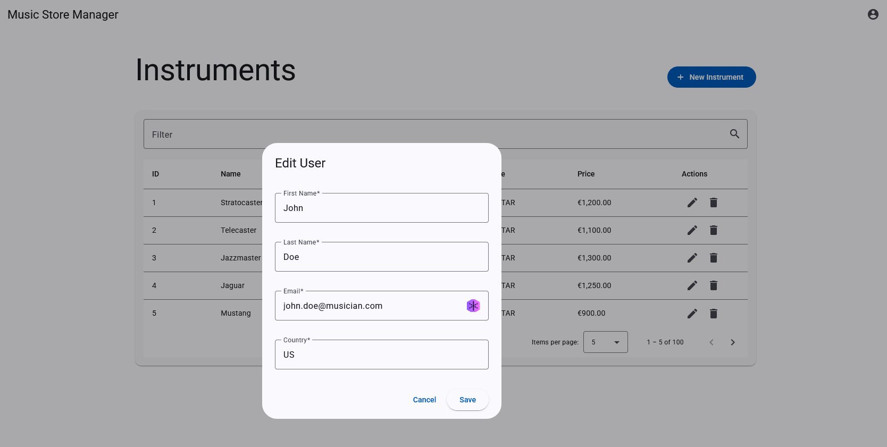Select the Mustang name cell
Screen dimensions: 887x447
click(236, 313)
